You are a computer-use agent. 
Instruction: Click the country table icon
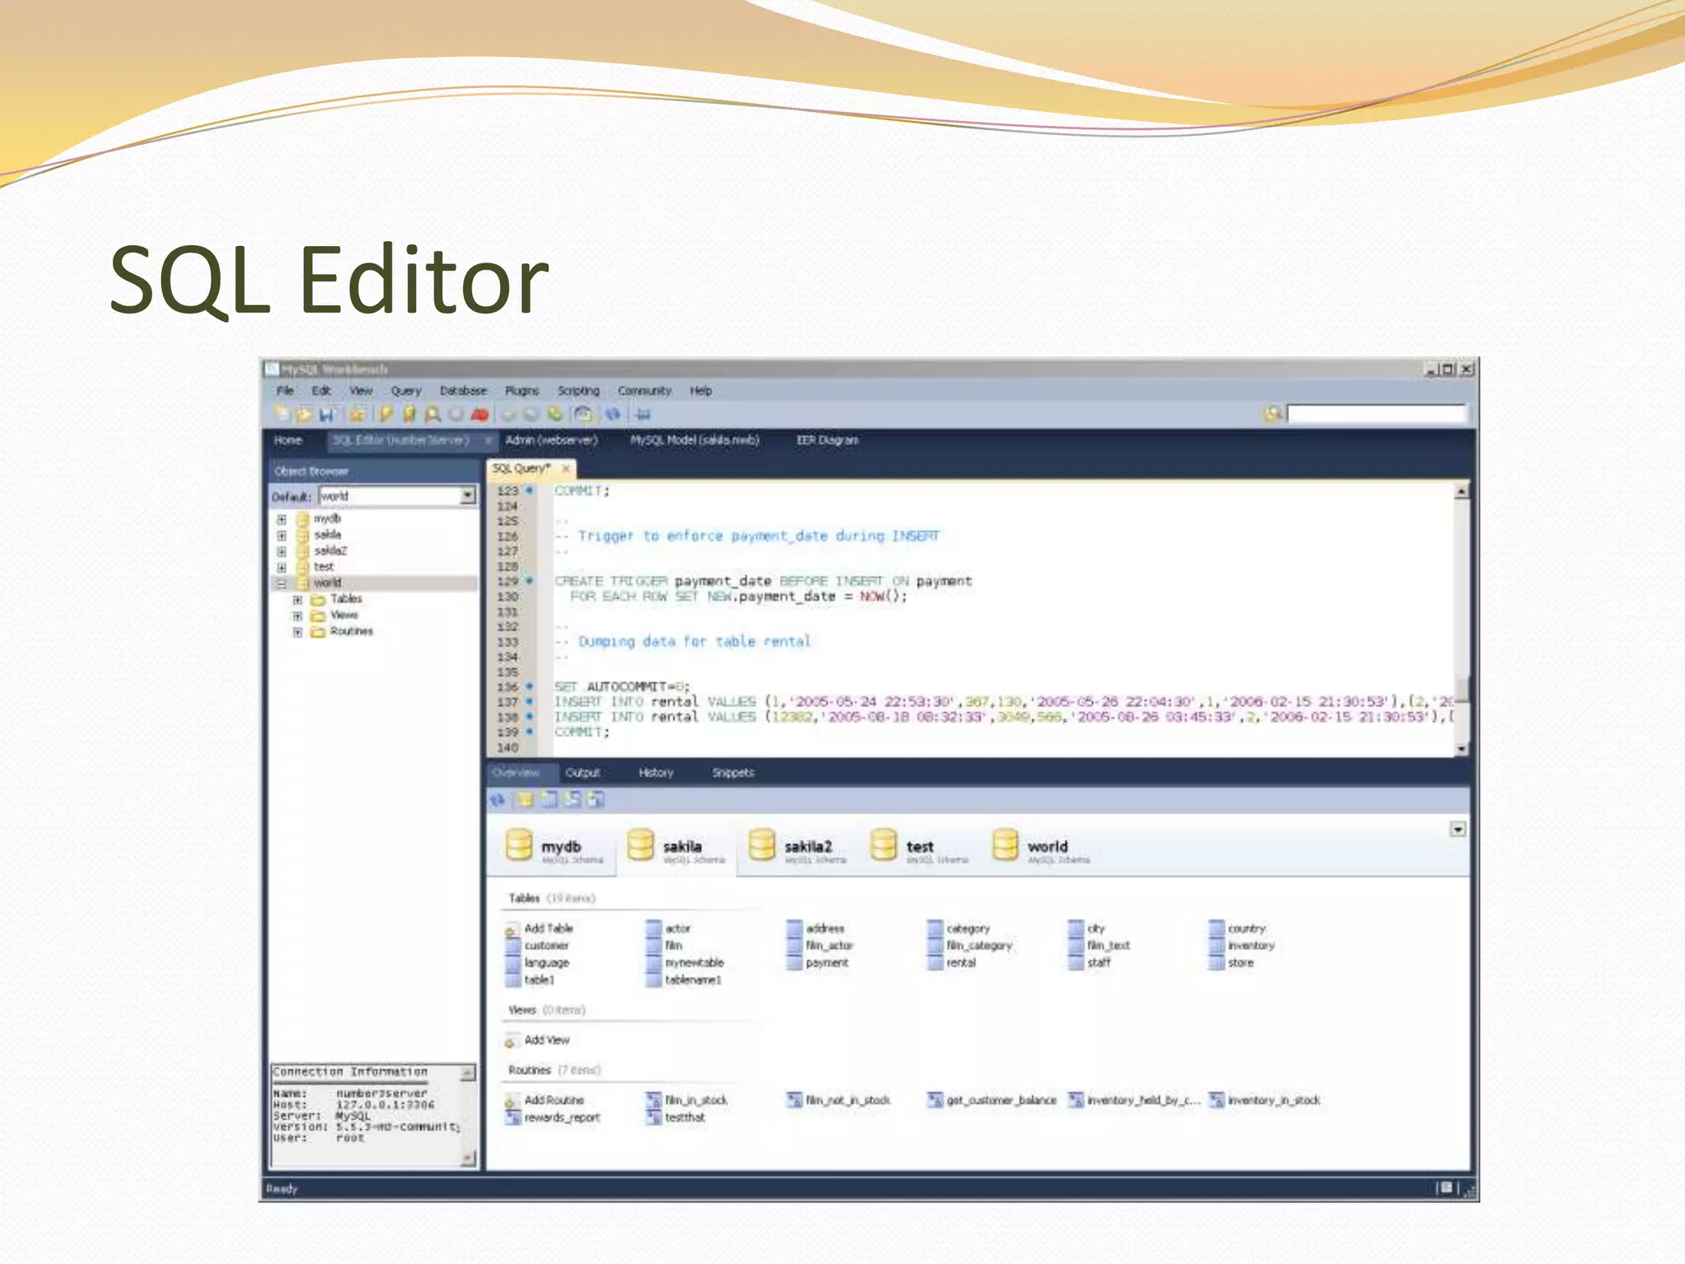1216,928
